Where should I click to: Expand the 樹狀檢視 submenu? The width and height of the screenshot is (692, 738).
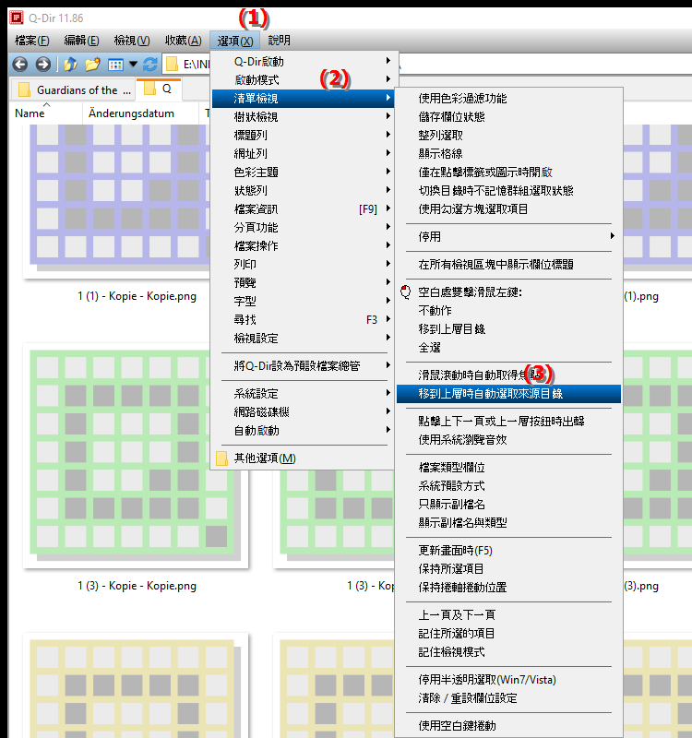click(x=303, y=117)
